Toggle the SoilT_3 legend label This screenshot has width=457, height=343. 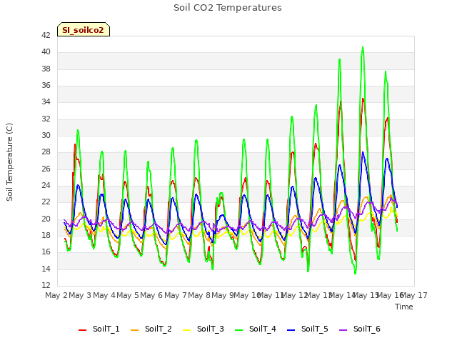point(211,329)
